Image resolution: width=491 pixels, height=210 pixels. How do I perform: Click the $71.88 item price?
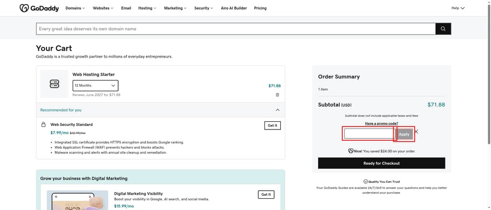(274, 86)
